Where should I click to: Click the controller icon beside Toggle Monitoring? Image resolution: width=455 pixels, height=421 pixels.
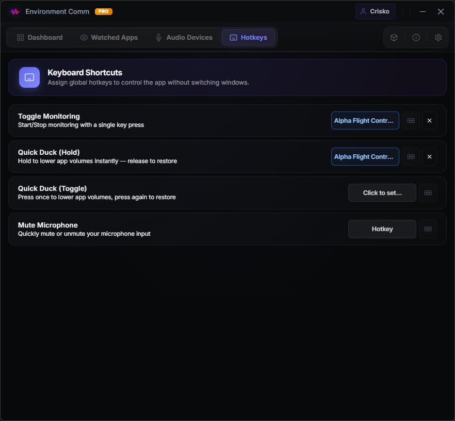(x=411, y=120)
